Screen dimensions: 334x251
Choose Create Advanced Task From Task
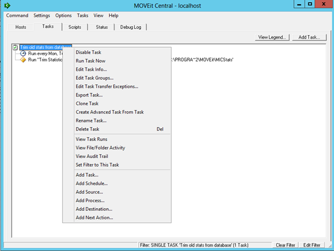(x=117, y=112)
